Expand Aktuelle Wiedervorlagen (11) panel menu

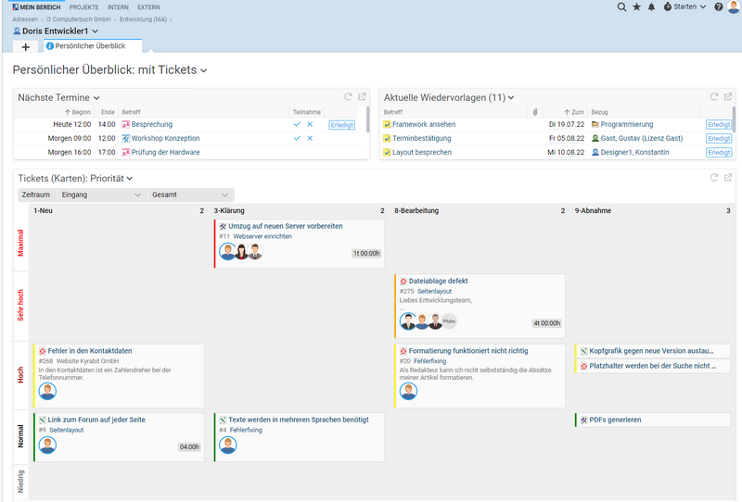coord(511,98)
